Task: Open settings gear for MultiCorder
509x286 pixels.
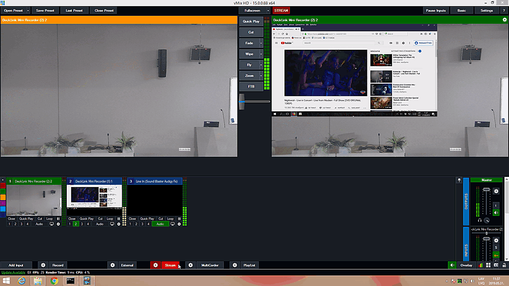Action: 191,265
